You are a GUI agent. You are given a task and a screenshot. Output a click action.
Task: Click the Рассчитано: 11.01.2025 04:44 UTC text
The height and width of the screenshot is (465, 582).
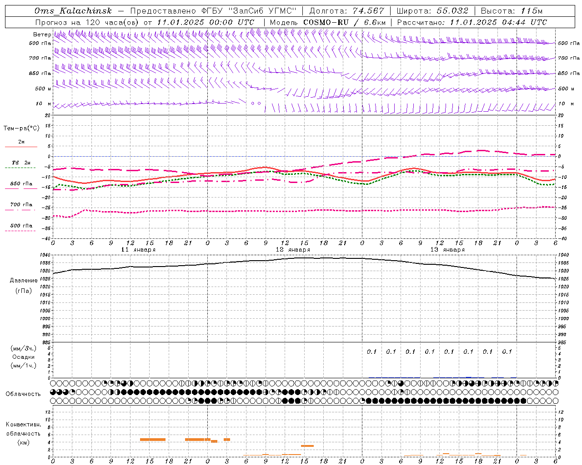(472, 22)
